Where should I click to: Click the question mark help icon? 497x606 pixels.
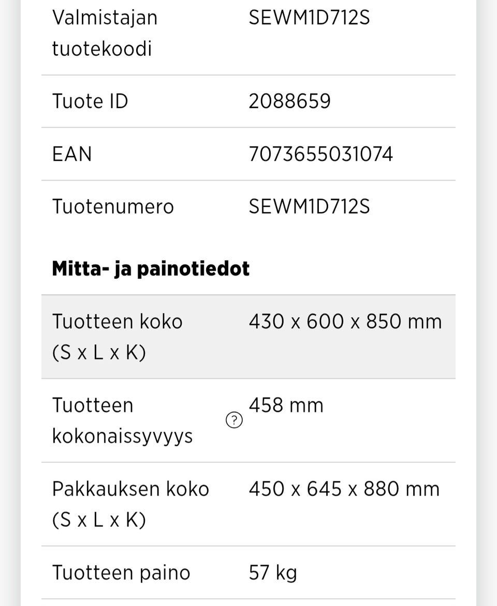234,421
